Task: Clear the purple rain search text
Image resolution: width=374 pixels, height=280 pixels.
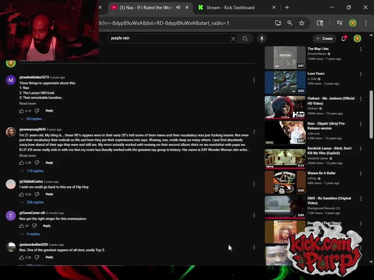Action: [x=233, y=38]
